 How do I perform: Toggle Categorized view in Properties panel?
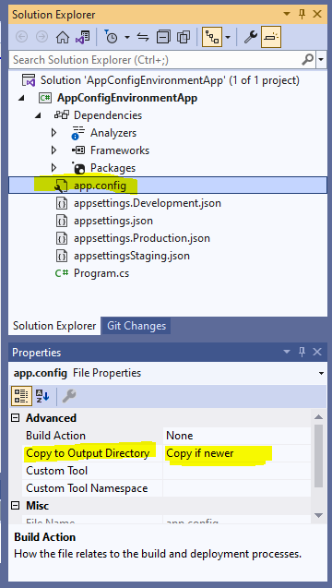(21, 396)
